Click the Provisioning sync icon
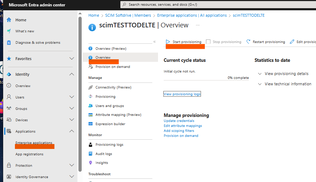 91,96
